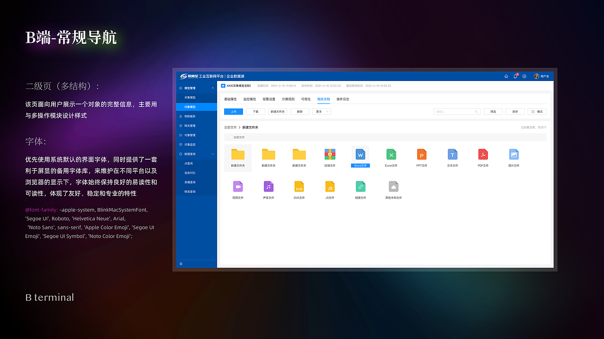Open the settings gear in top navigation

(x=524, y=76)
